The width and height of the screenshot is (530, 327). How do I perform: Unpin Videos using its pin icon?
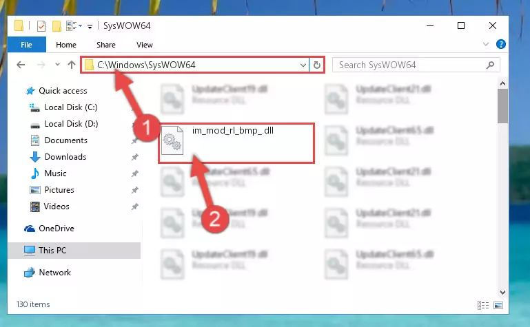(x=134, y=207)
